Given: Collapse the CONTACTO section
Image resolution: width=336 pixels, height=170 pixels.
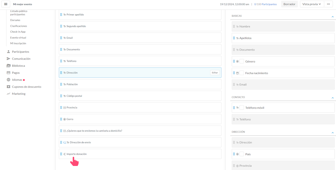Looking at the screenshot, I should 333,98.
